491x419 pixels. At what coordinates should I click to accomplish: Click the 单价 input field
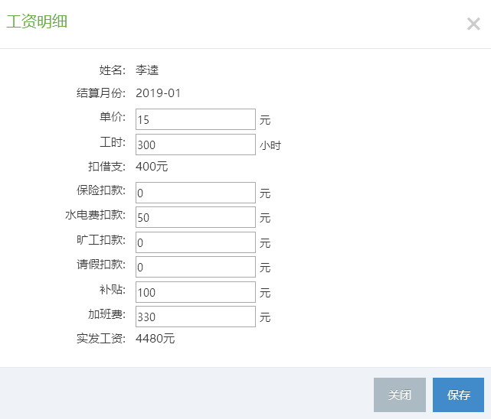click(195, 119)
